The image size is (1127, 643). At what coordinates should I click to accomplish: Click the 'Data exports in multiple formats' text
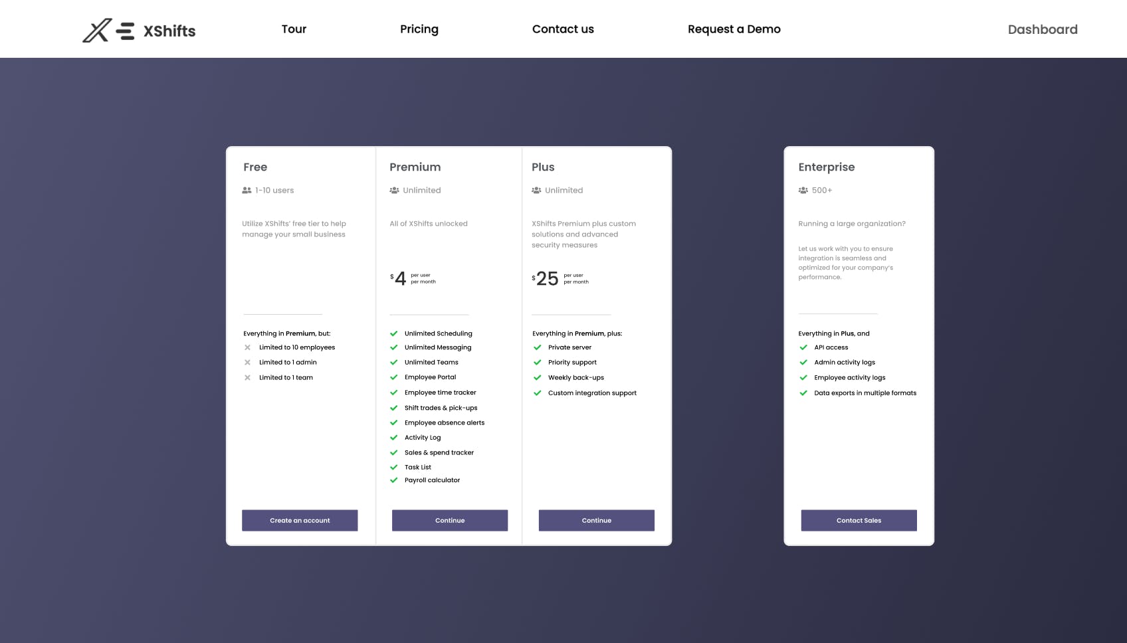tap(865, 393)
